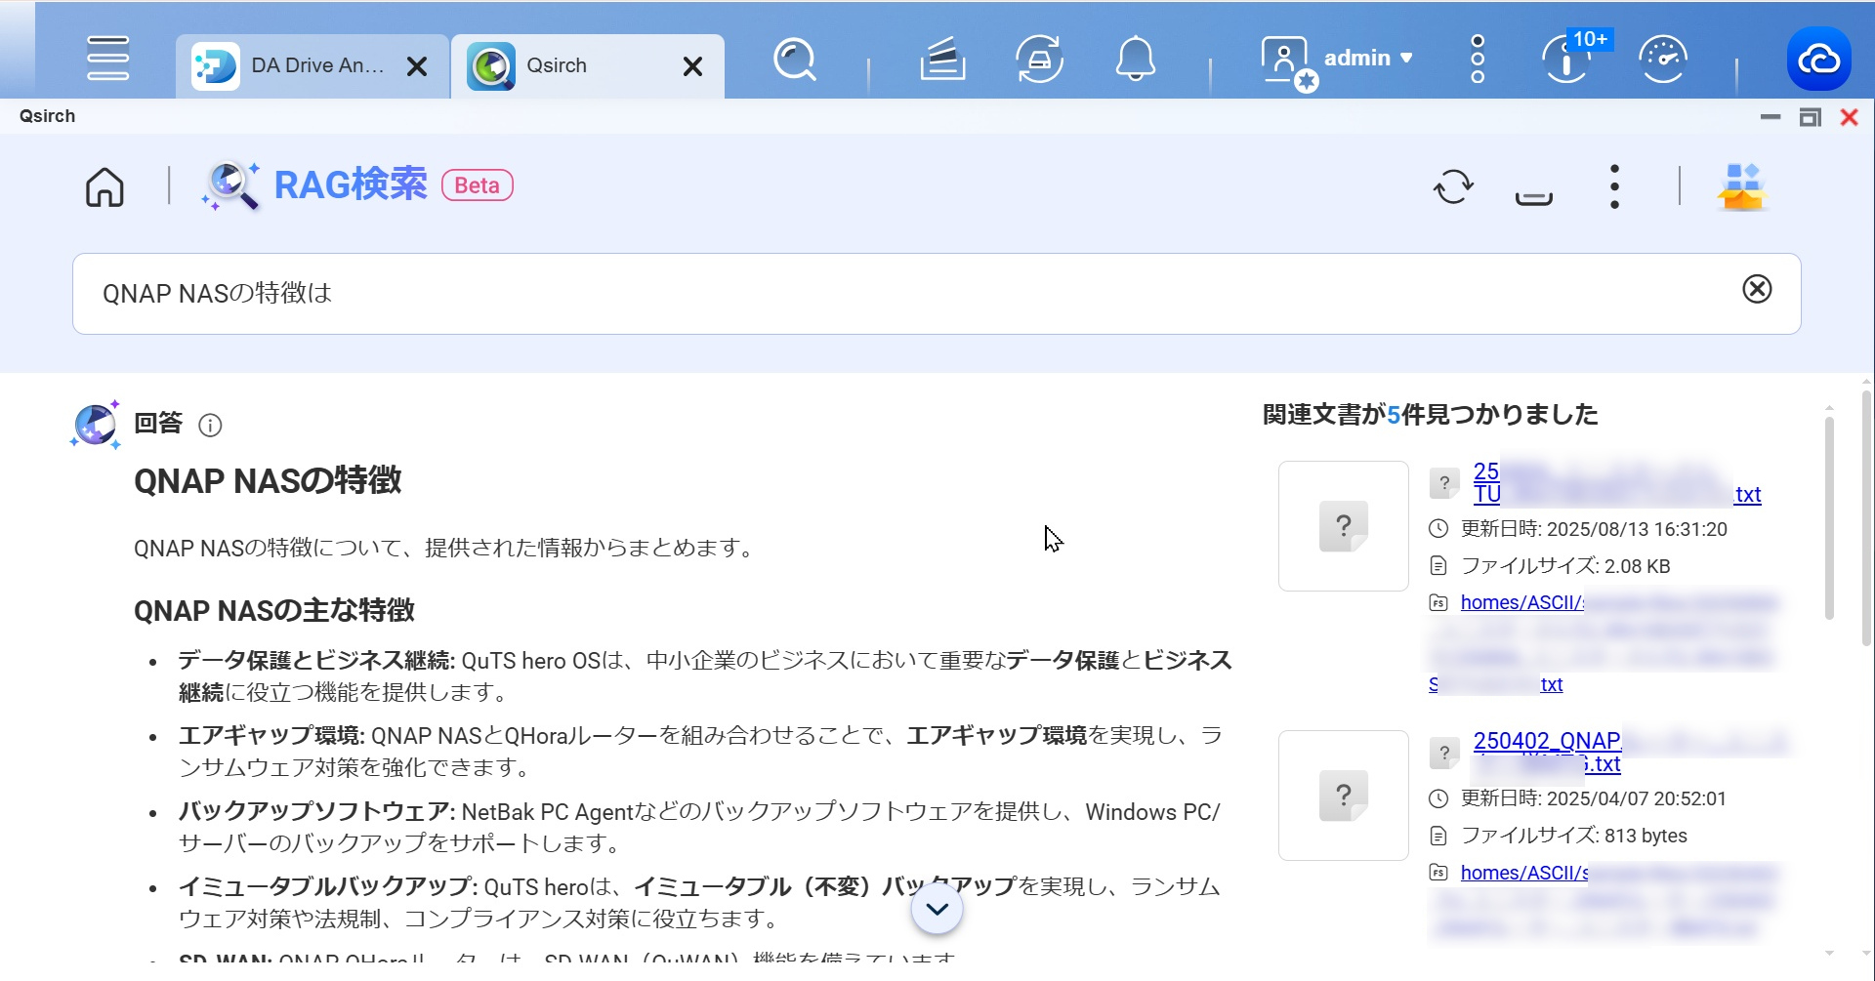
Task: Minimize the Qsirch window
Action: (1771, 117)
